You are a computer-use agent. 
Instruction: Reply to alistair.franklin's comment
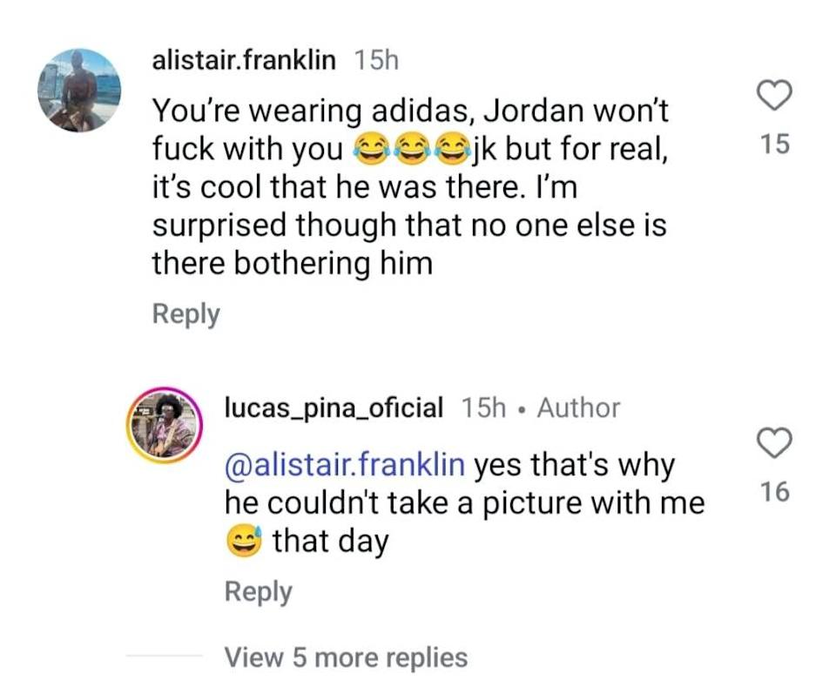tap(185, 313)
